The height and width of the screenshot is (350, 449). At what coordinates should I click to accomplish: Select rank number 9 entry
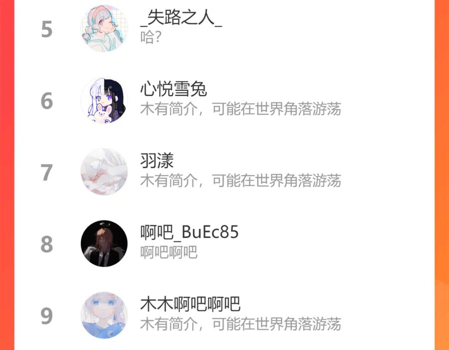pos(47,316)
